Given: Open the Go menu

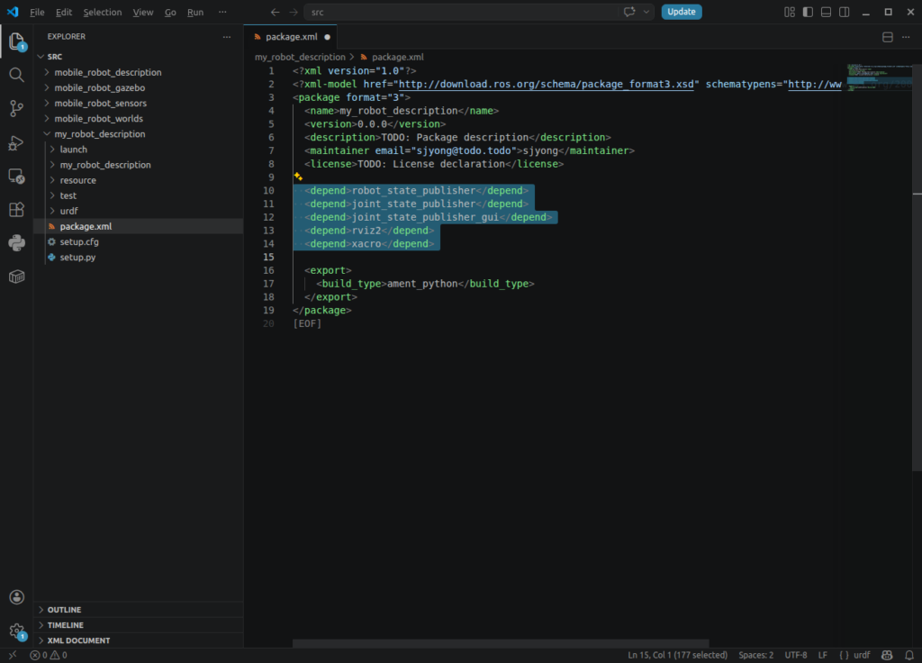Looking at the screenshot, I should [x=170, y=12].
